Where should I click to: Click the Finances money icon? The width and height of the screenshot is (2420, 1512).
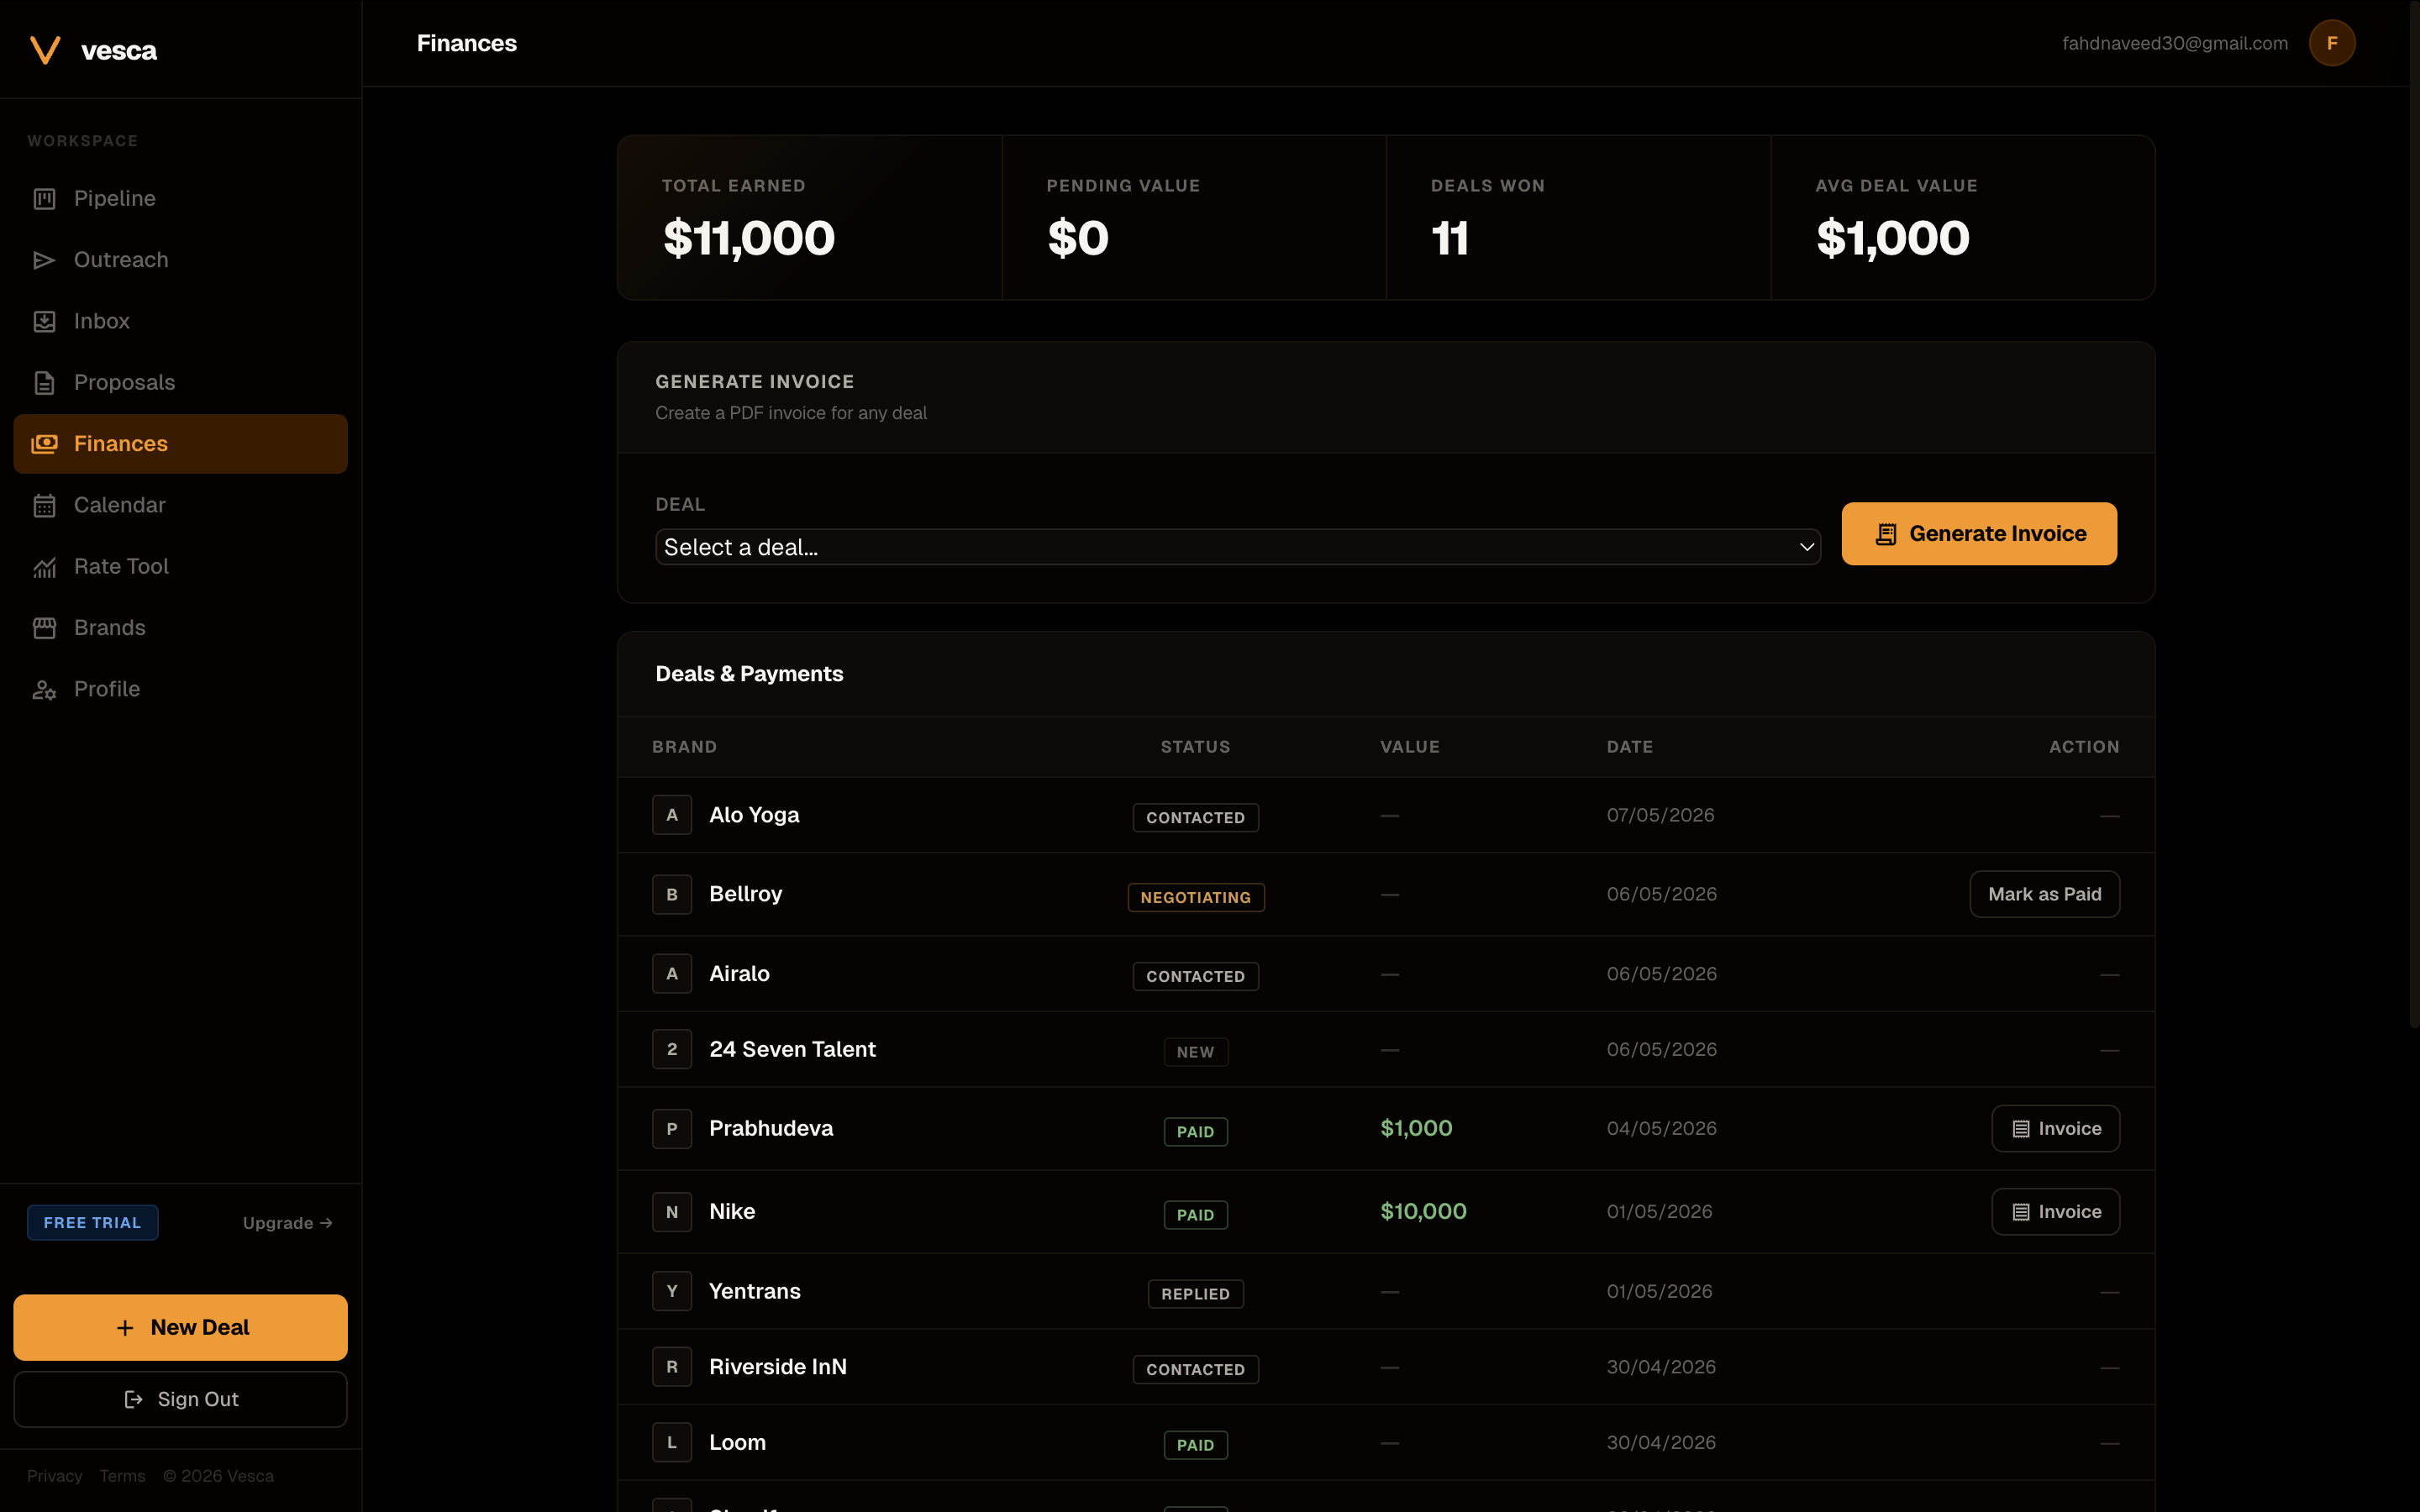(44, 444)
